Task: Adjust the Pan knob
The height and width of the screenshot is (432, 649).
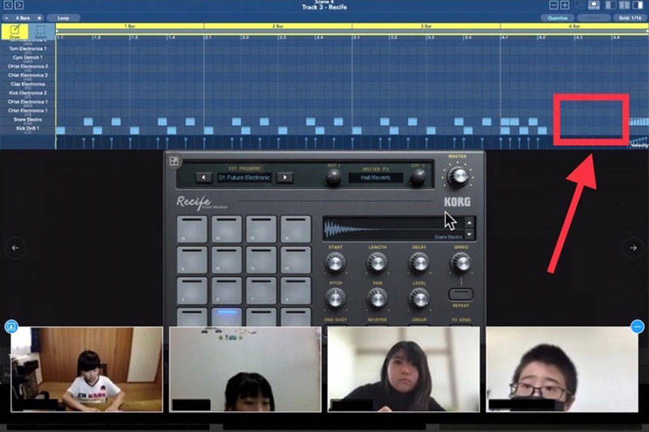Action: [x=377, y=298]
